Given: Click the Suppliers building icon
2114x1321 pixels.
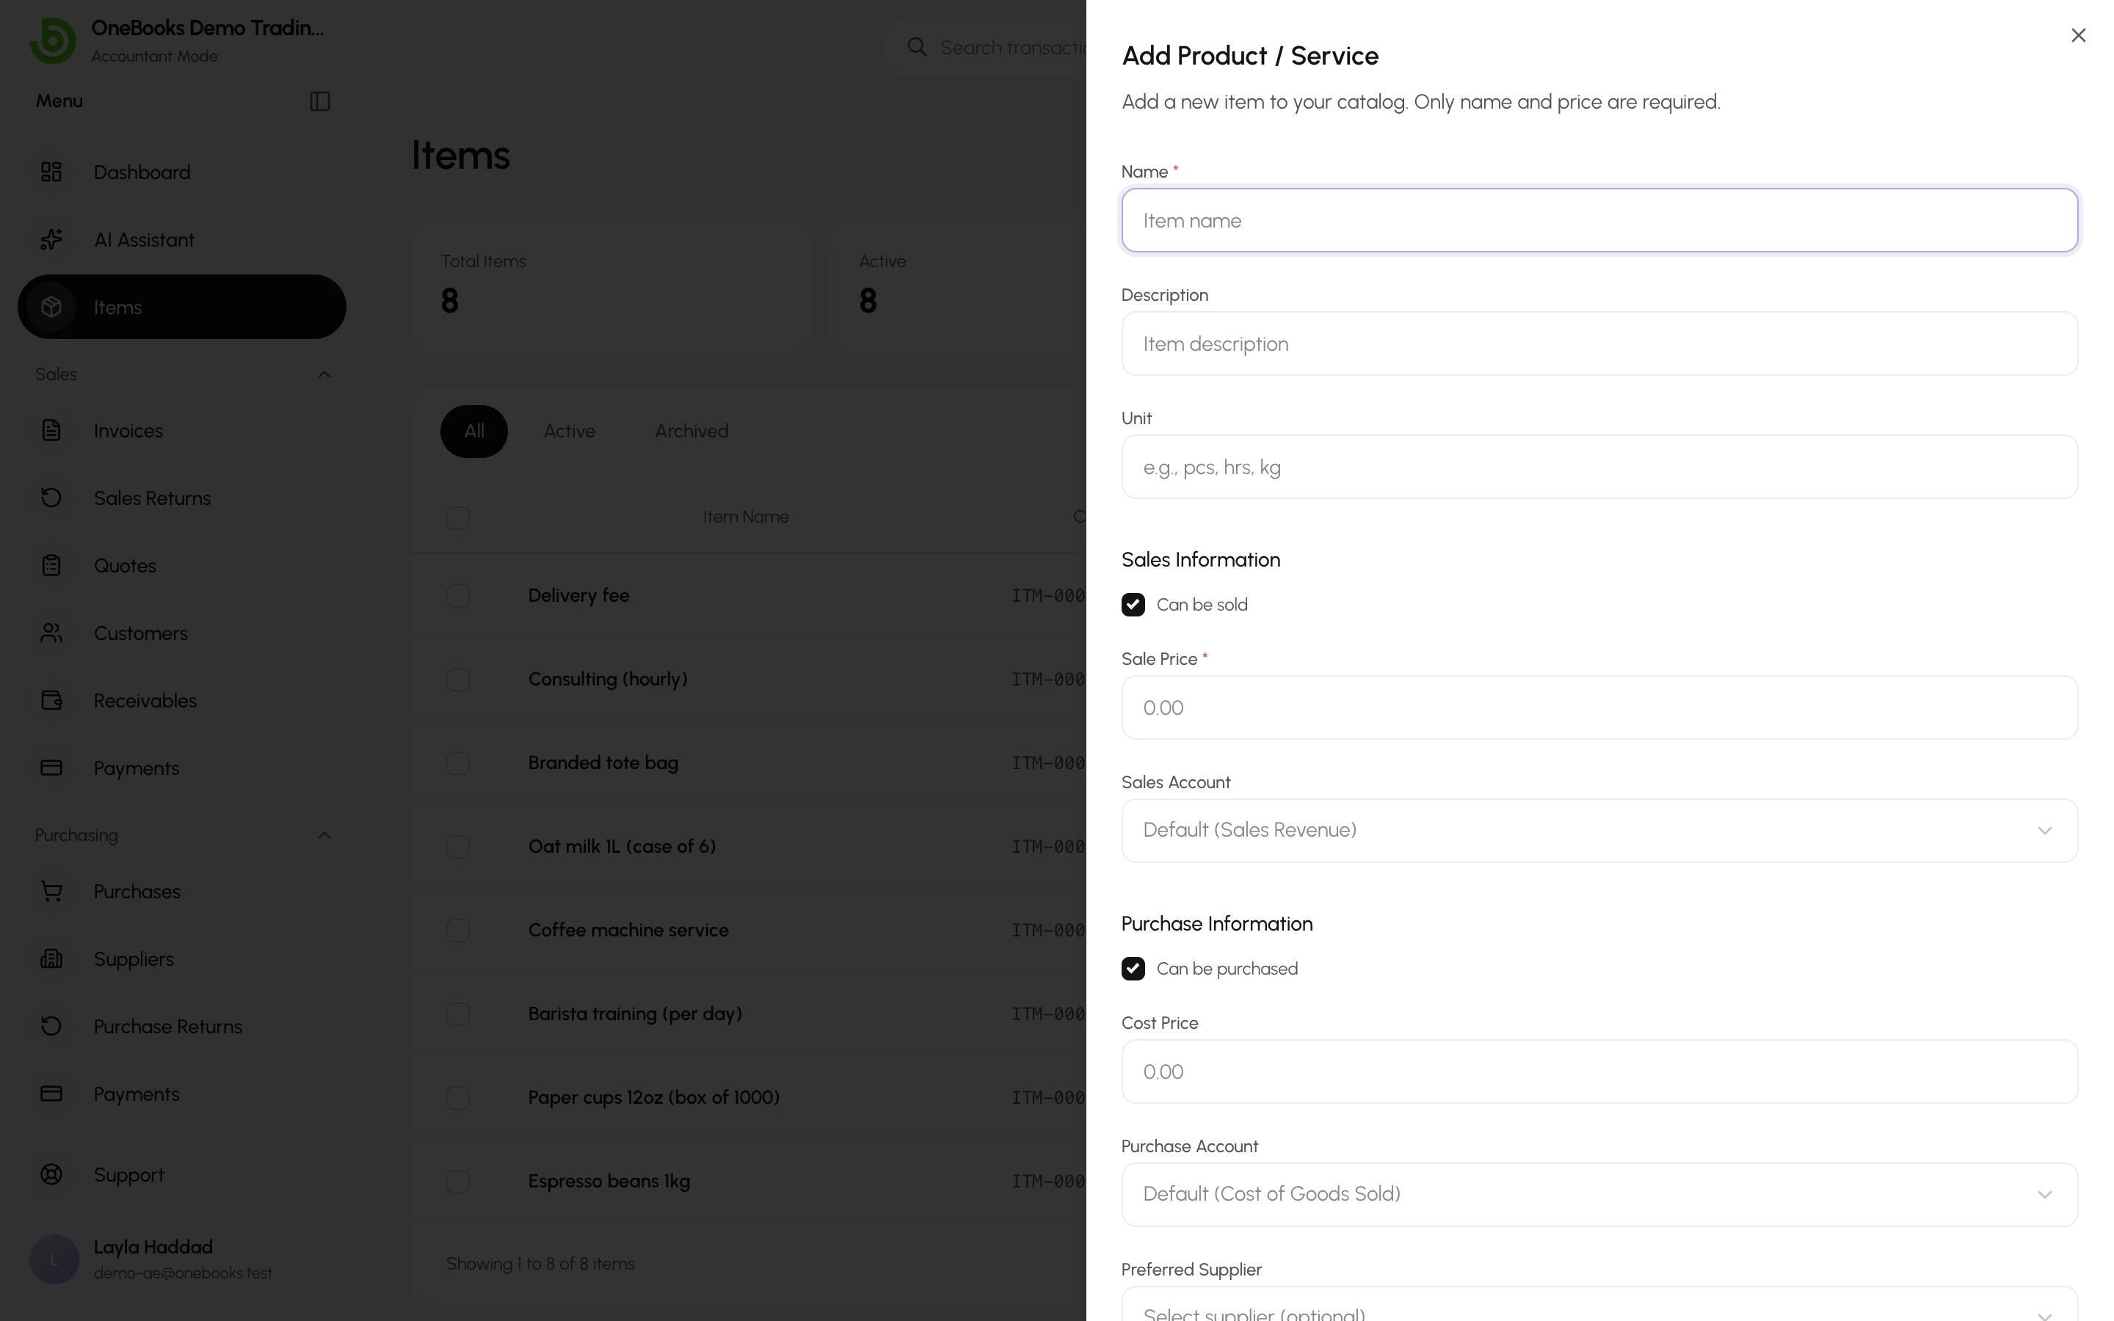Looking at the screenshot, I should pyautogui.click(x=51, y=958).
